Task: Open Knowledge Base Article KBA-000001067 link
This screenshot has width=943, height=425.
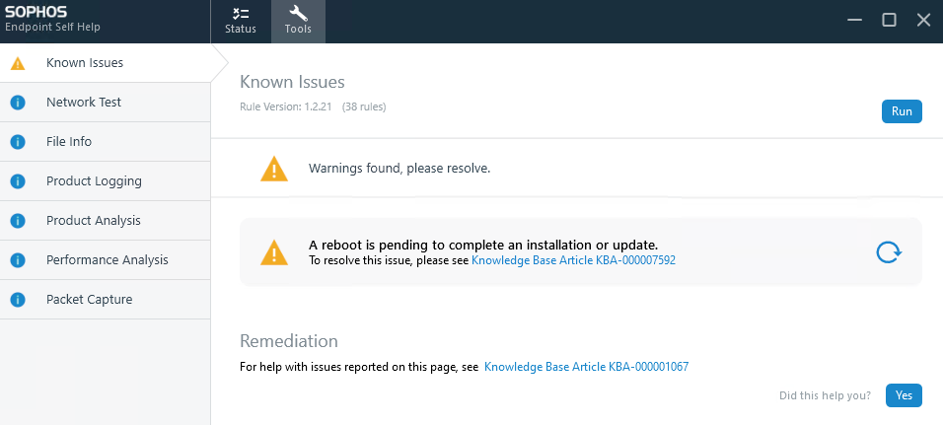Action: 586,367
